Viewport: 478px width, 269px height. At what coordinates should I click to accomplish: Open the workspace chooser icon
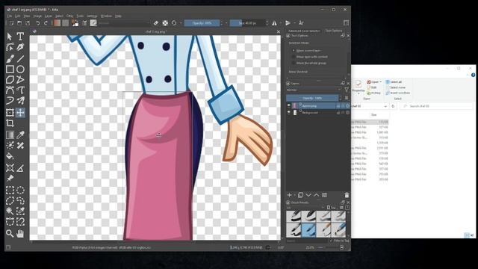pyautogui.click(x=346, y=23)
